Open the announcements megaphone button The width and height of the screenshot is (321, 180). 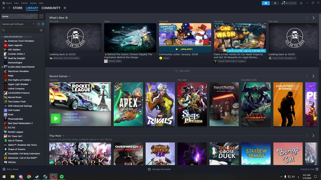click(x=266, y=3)
